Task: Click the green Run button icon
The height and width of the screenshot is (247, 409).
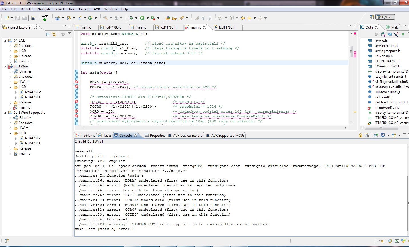Action: tap(142, 18)
